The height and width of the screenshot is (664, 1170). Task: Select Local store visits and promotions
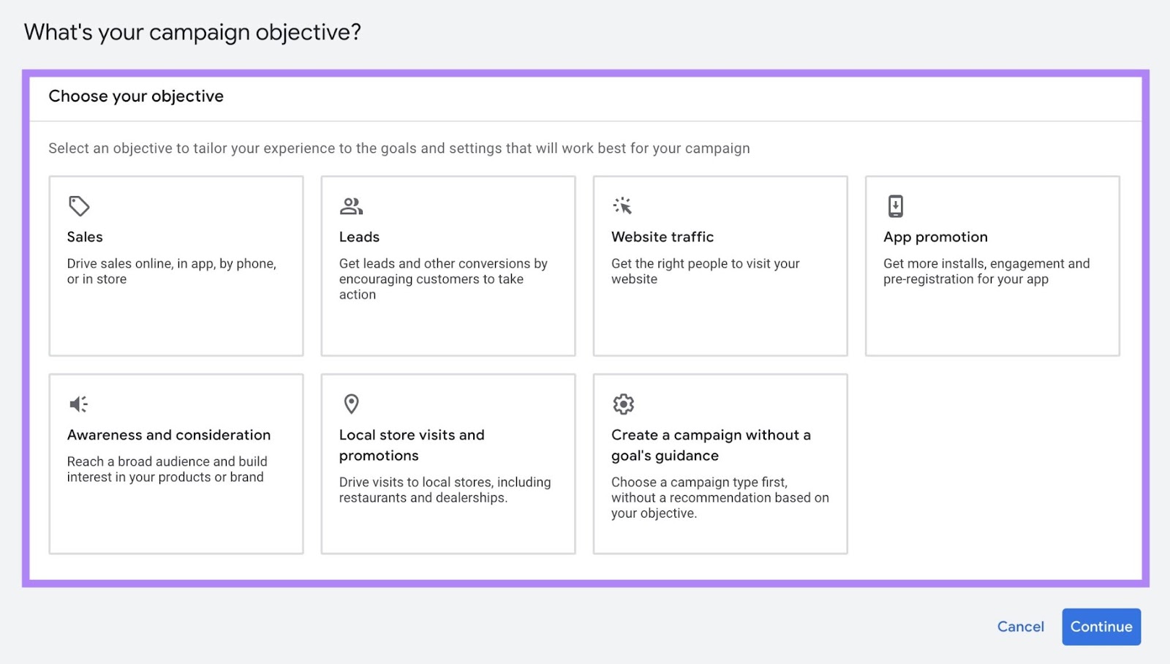point(448,463)
